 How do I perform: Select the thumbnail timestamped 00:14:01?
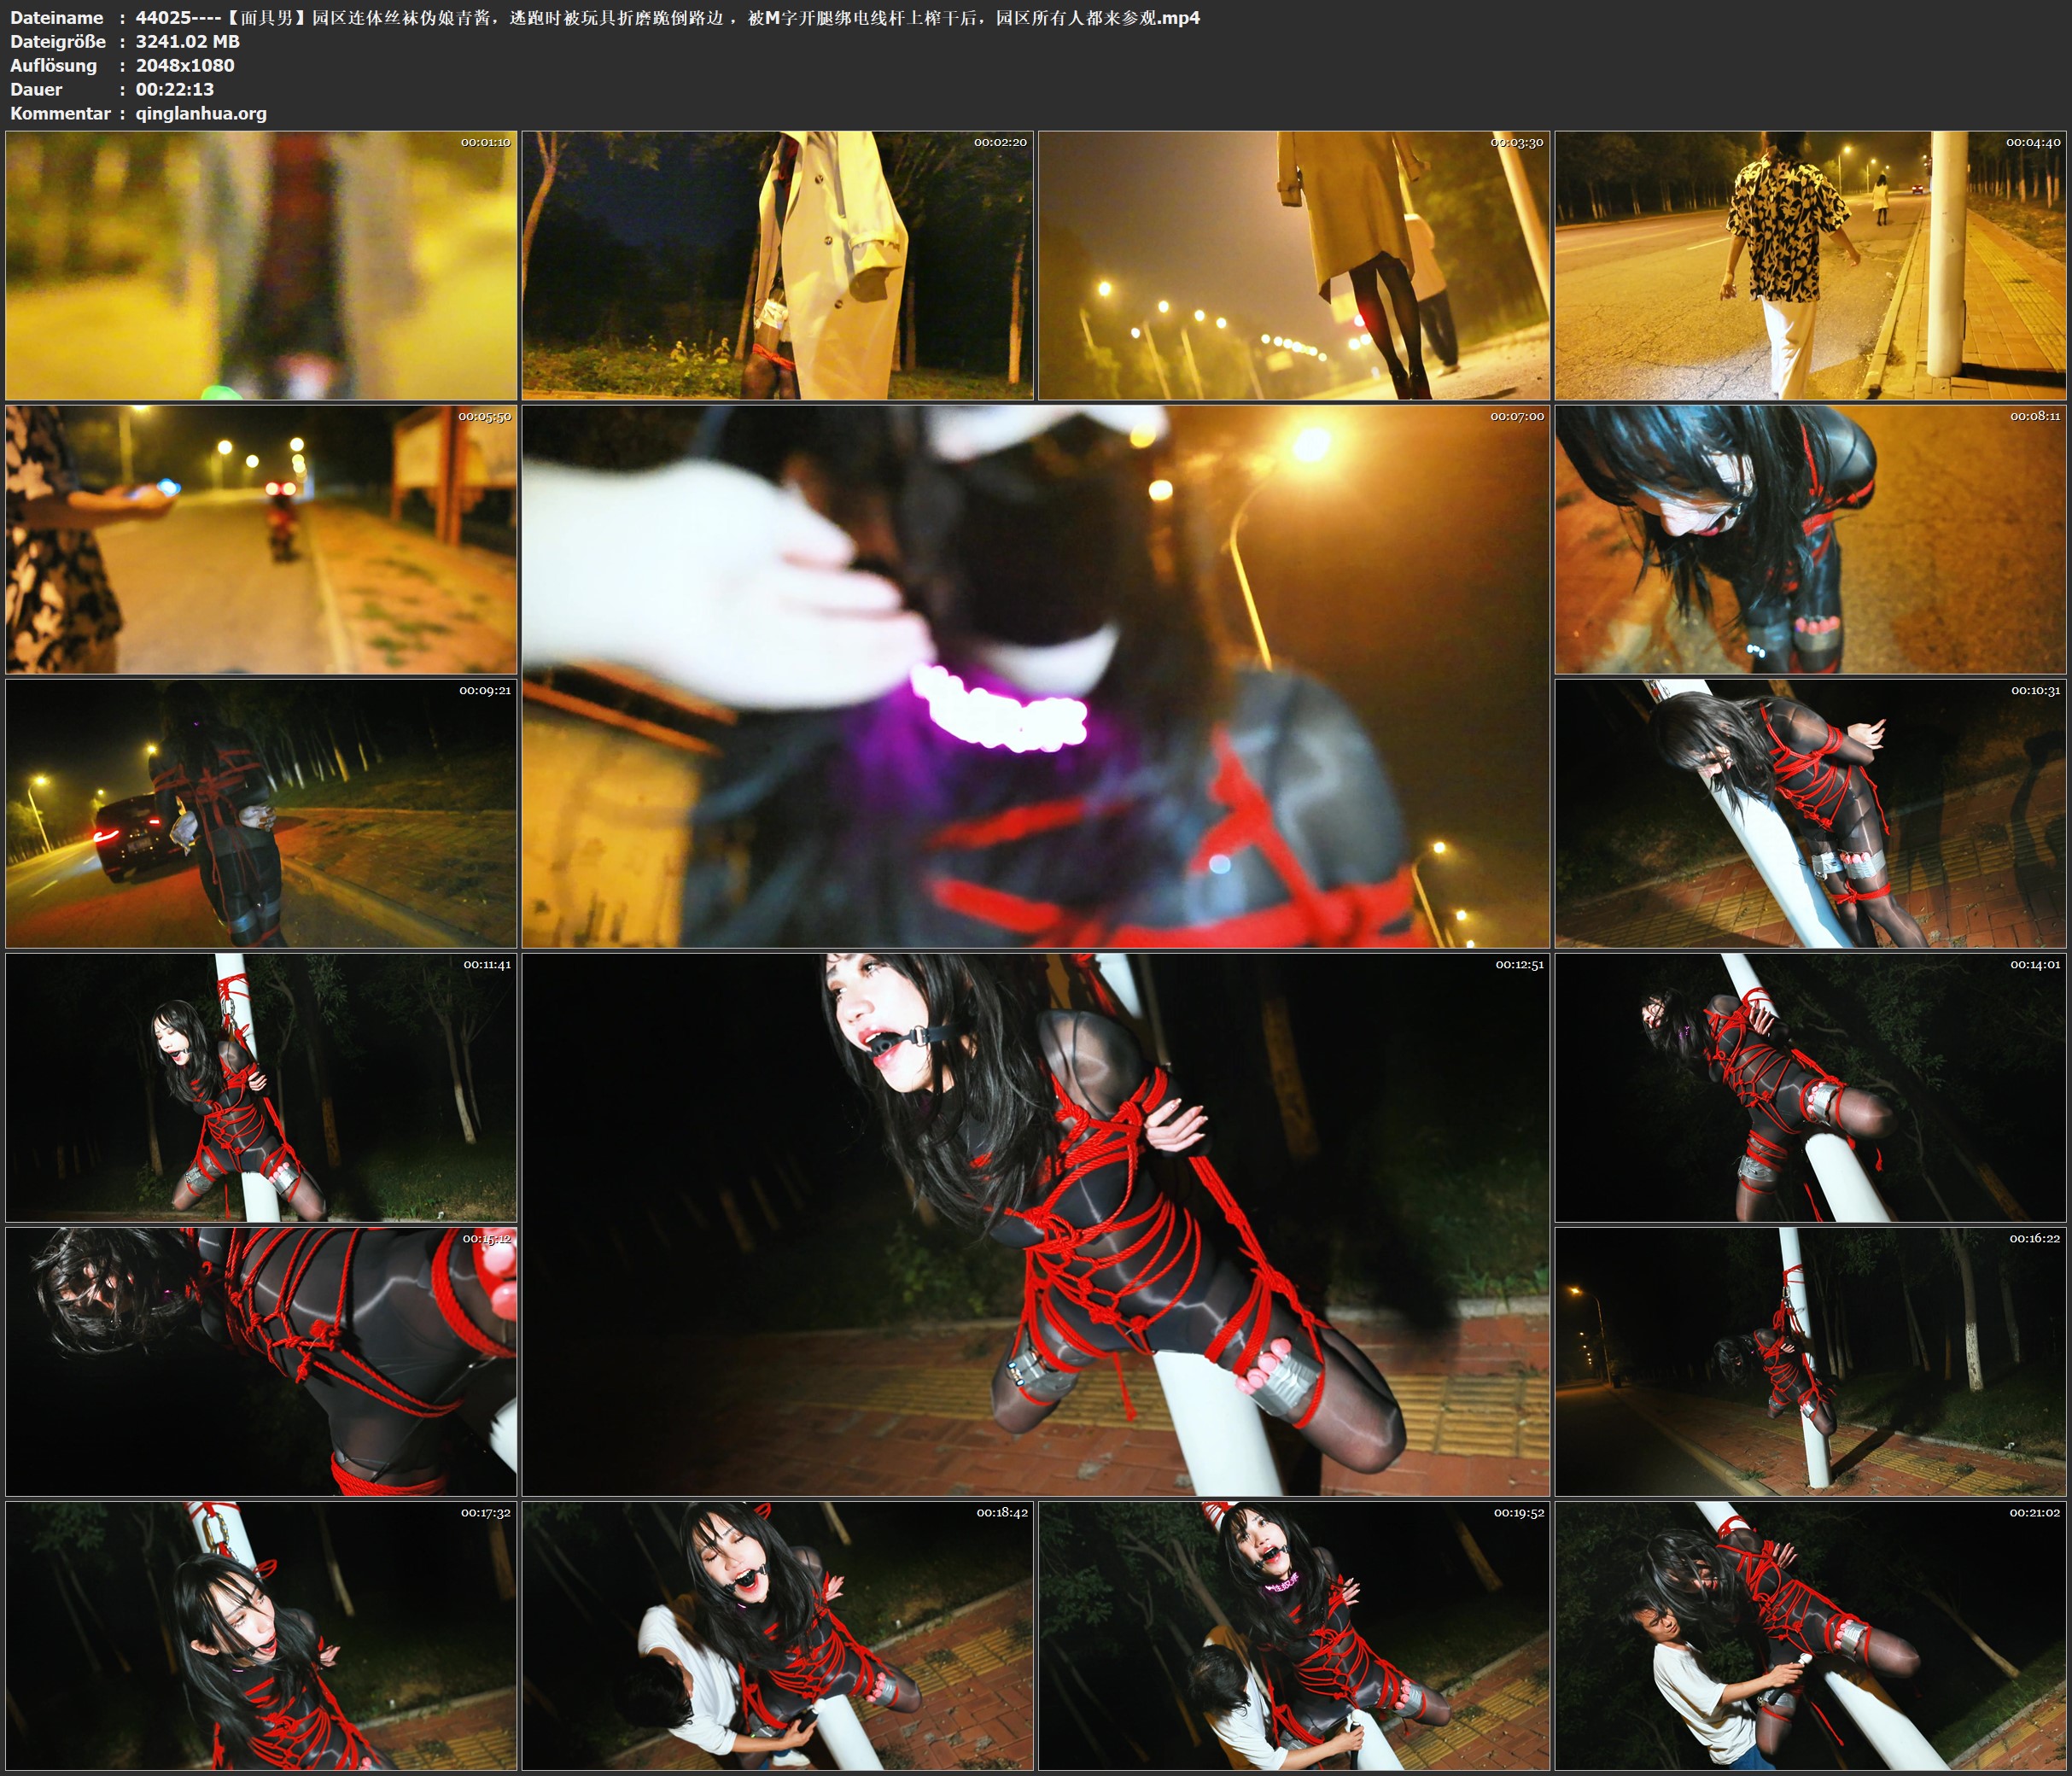pyautogui.click(x=1810, y=1088)
